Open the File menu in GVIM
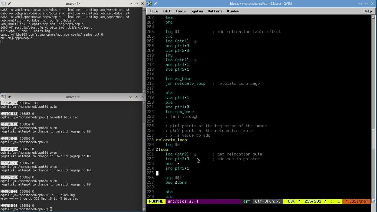The image size is (377, 212). click(154, 11)
